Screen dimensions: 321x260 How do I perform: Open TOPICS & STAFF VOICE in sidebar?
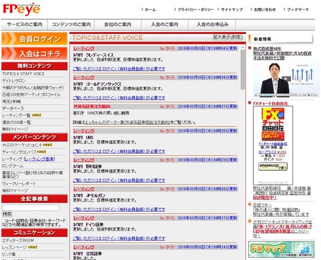[23, 74]
